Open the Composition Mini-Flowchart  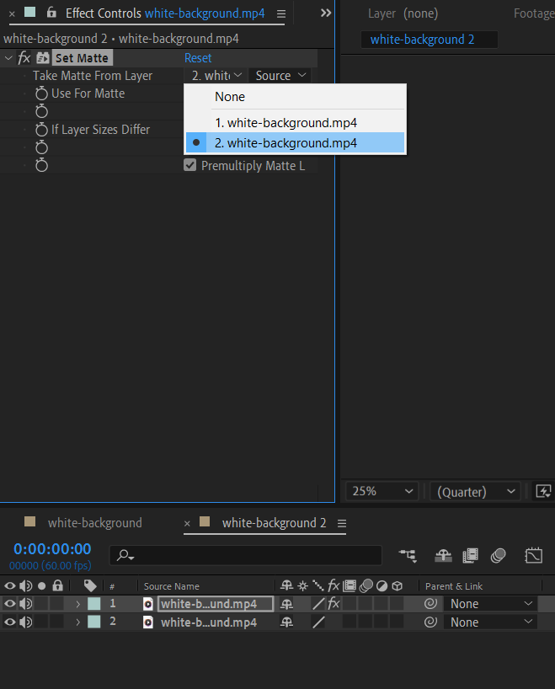pyautogui.click(x=408, y=555)
